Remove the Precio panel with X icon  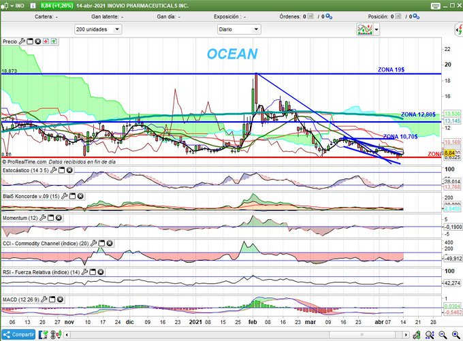(x=38, y=42)
